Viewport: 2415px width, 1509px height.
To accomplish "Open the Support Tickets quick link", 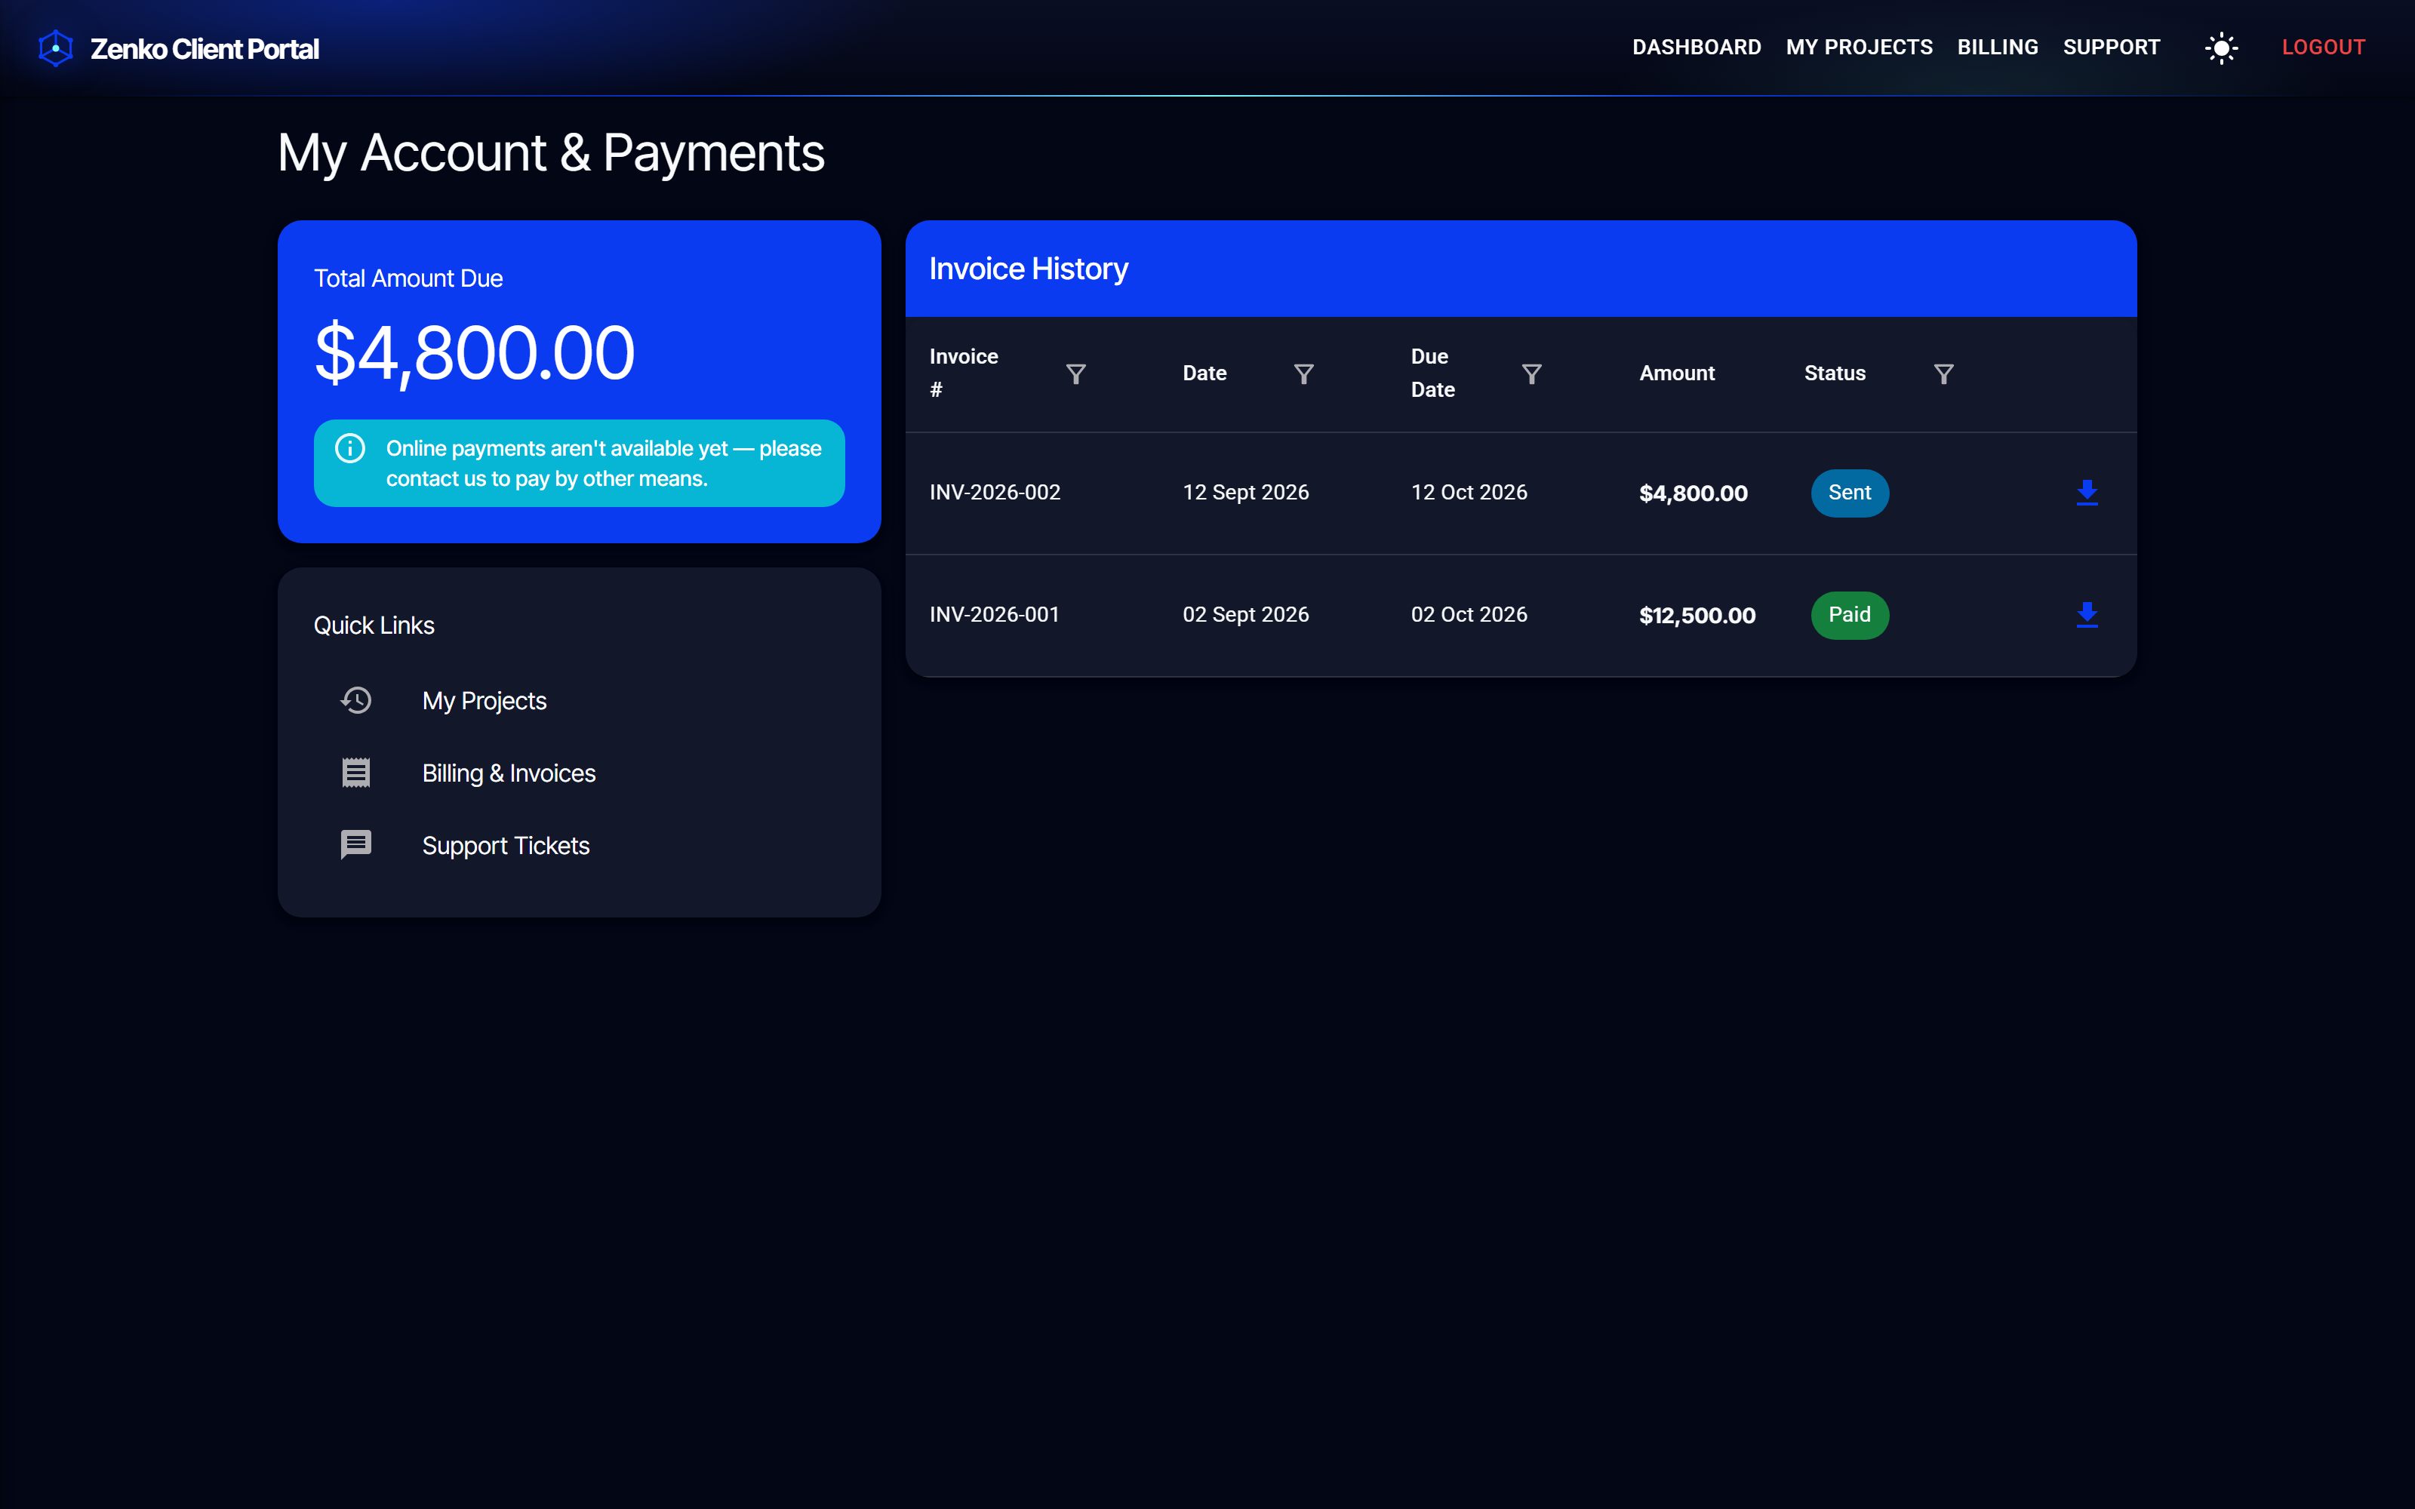I will [579, 845].
